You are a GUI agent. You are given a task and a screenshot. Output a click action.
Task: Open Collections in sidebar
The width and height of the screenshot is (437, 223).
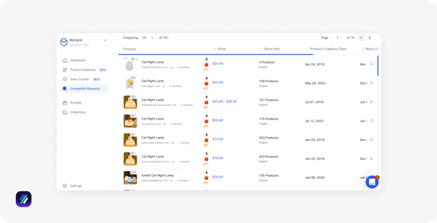(x=78, y=112)
